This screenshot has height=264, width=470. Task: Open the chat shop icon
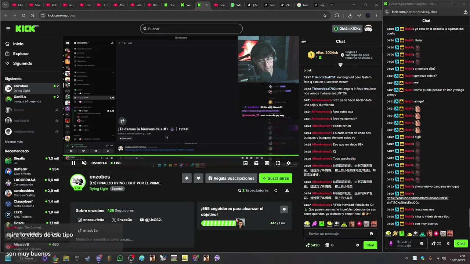[328, 245]
